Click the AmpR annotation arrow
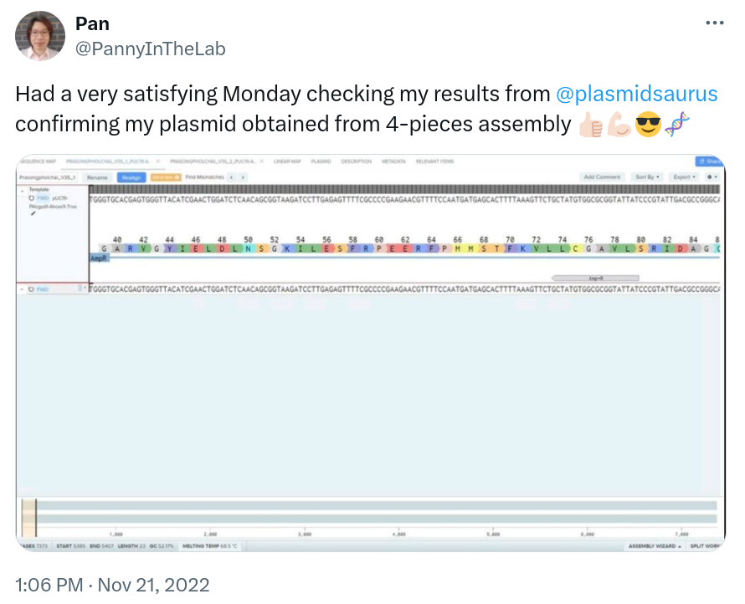The width and height of the screenshot is (745, 604). tap(596, 276)
